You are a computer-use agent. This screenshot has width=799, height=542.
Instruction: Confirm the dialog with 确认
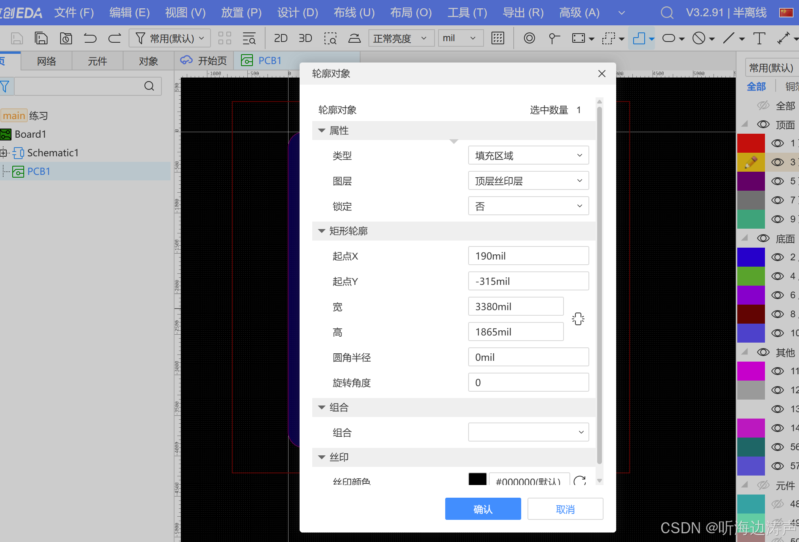point(483,509)
